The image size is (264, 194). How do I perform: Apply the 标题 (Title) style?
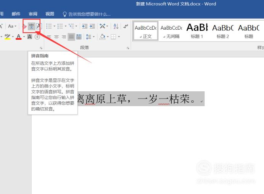[249, 31]
